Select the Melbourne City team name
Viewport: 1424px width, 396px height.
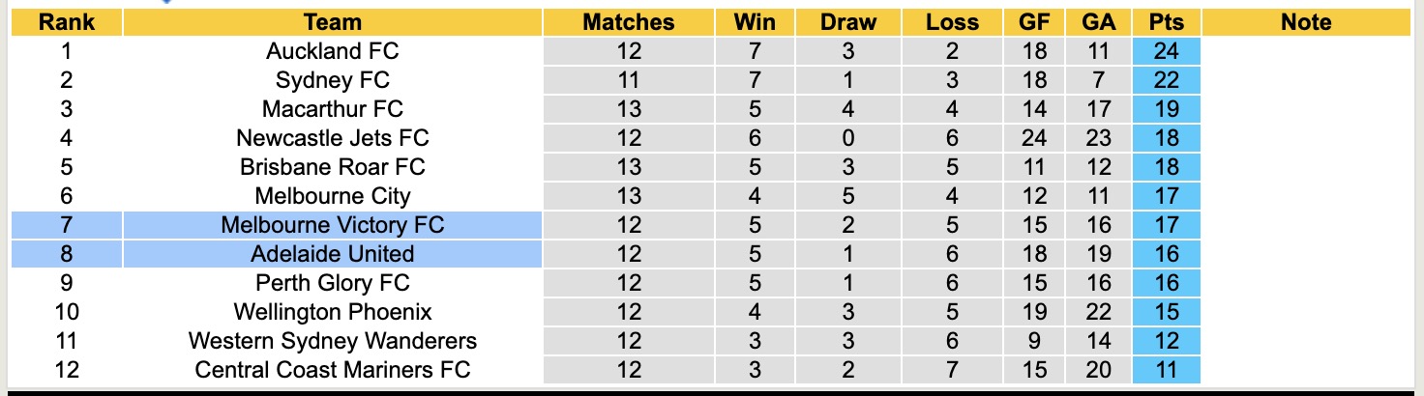[x=332, y=196]
